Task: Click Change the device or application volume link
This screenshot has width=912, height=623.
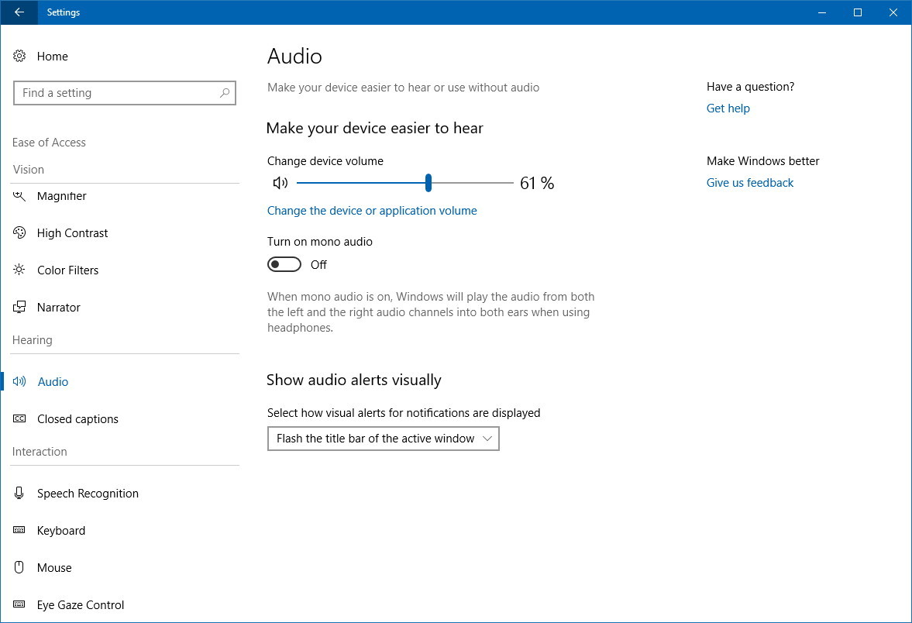Action: click(x=372, y=211)
